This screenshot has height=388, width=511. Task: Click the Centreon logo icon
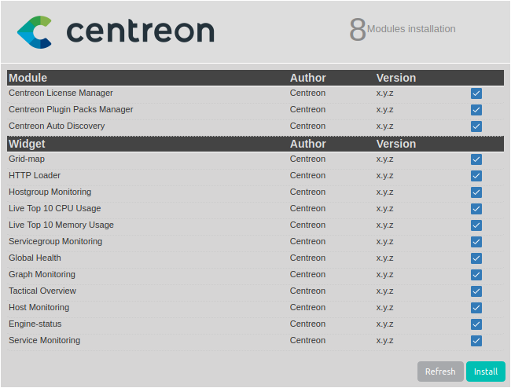click(x=35, y=31)
